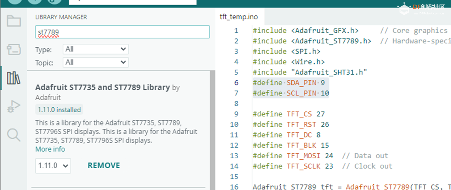
Task: Open the Sketchbook folder panel
Action: click(x=14, y=21)
